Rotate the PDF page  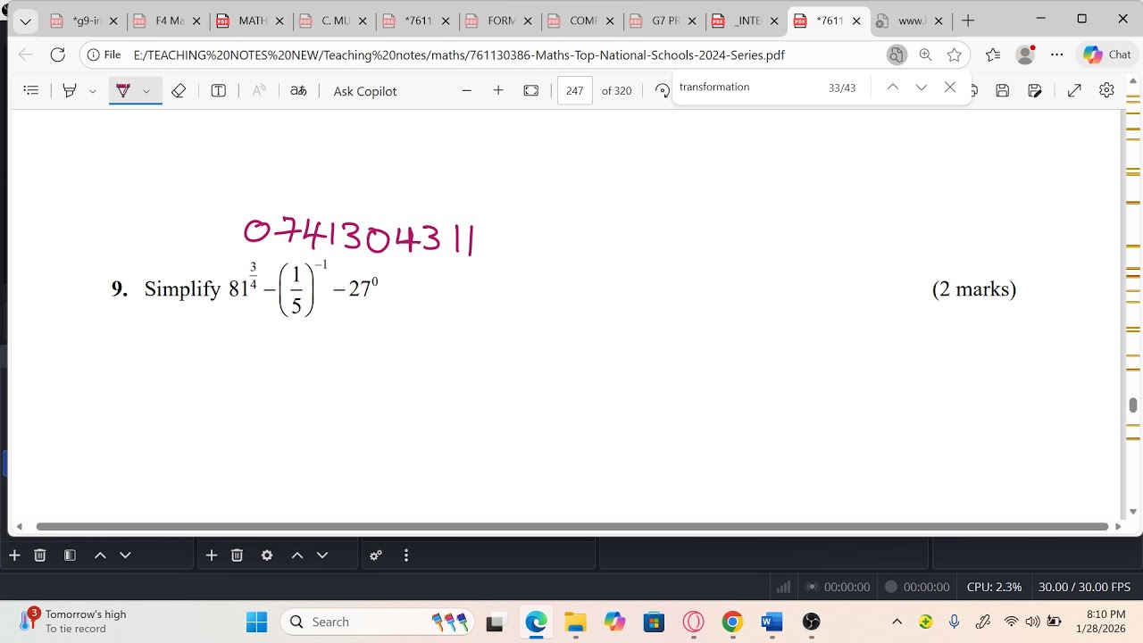tap(662, 90)
